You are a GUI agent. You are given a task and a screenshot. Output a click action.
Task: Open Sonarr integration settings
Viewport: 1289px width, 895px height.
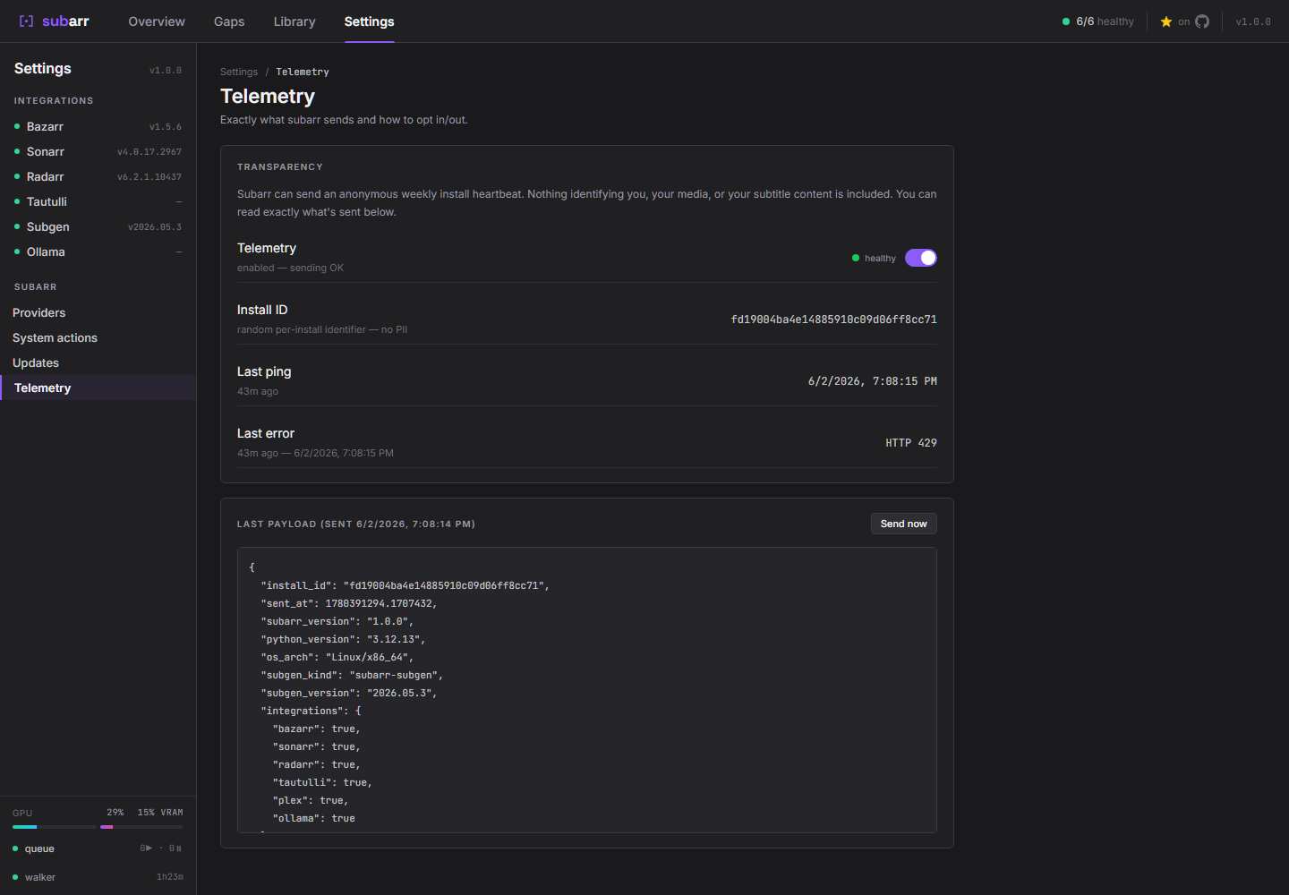(x=98, y=151)
